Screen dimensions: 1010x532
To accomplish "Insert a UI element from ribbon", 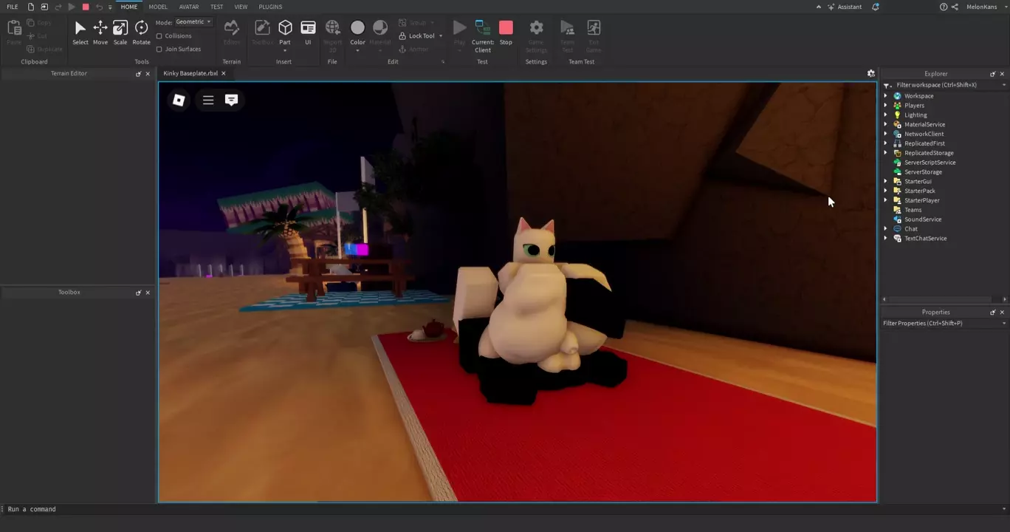I will [x=308, y=33].
